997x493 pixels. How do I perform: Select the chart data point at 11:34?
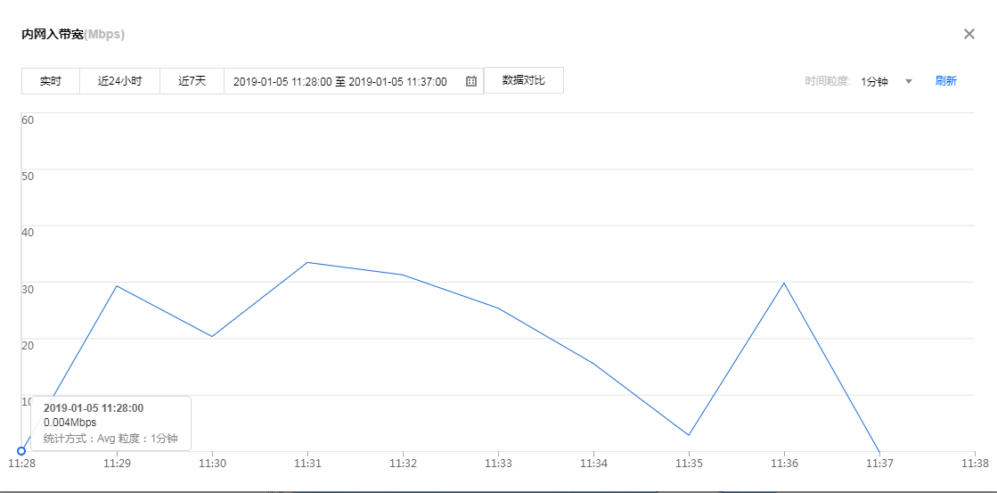tap(593, 363)
